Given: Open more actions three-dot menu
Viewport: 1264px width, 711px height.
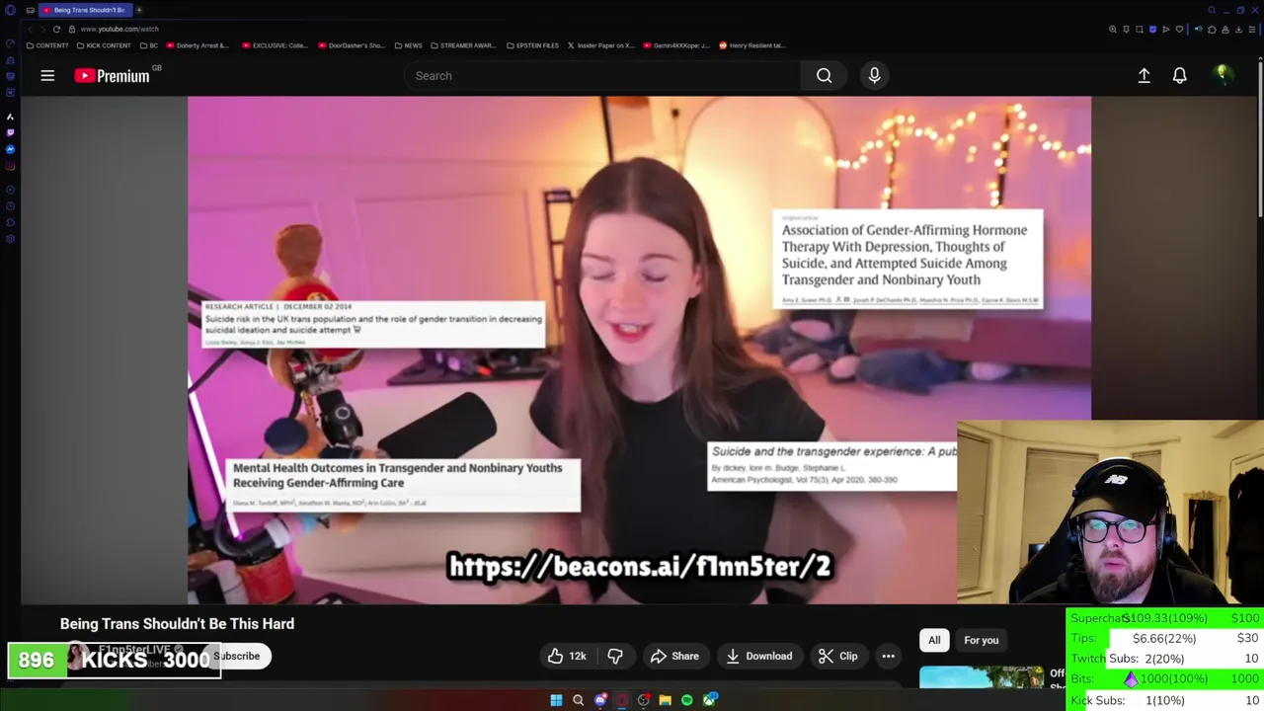Looking at the screenshot, I should pos(888,656).
